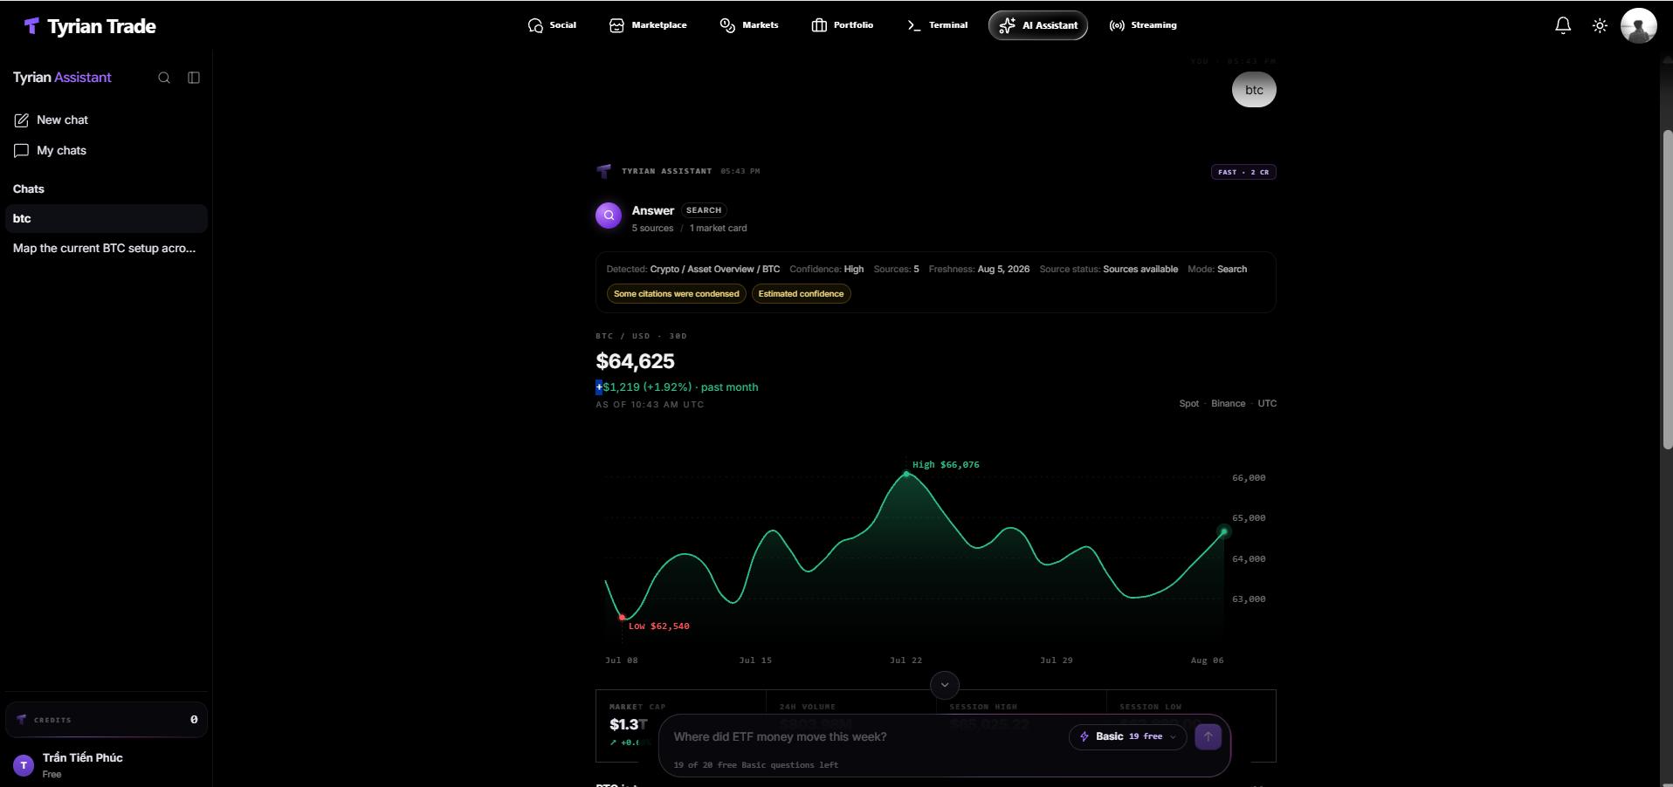The width and height of the screenshot is (1673, 787).
Task: Open the Basic 19 free model dropdown
Action: pos(1127,736)
